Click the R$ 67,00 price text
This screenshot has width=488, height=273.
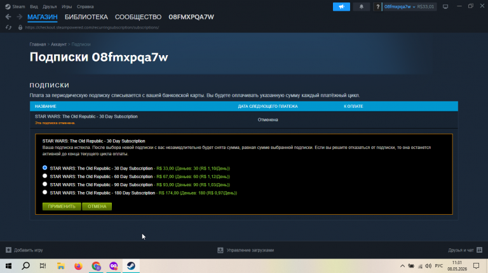(165, 177)
